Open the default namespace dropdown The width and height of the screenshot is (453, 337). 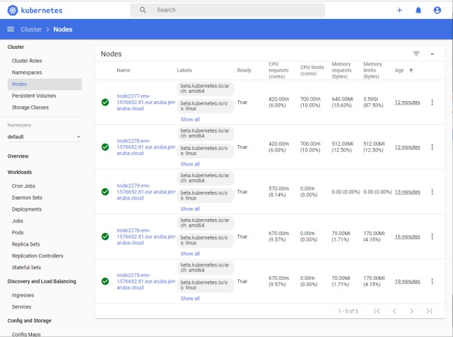(44, 137)
